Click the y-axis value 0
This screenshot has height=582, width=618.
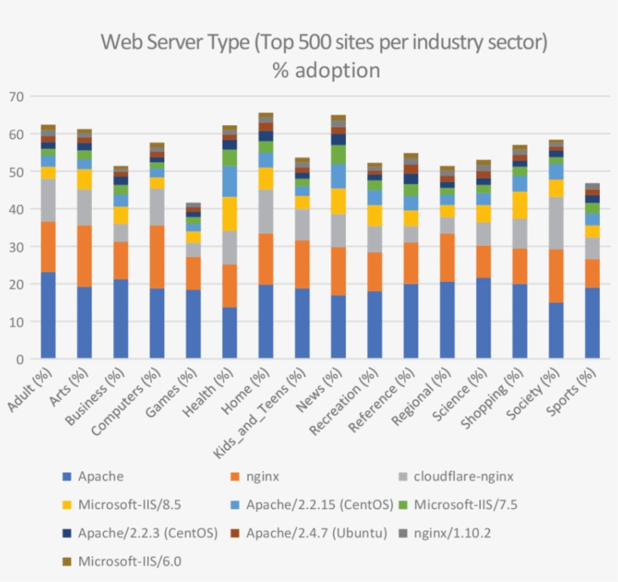coord(20,360)
